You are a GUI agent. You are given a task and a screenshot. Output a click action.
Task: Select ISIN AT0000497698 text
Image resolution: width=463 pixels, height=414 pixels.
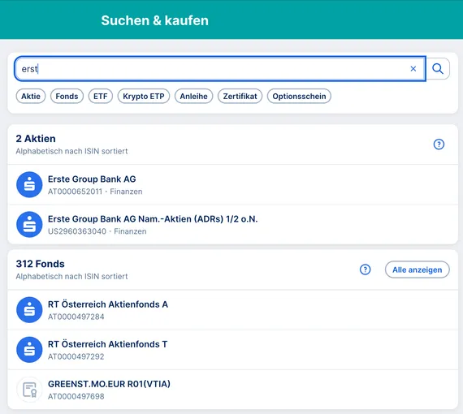click(x=76, y=396)
